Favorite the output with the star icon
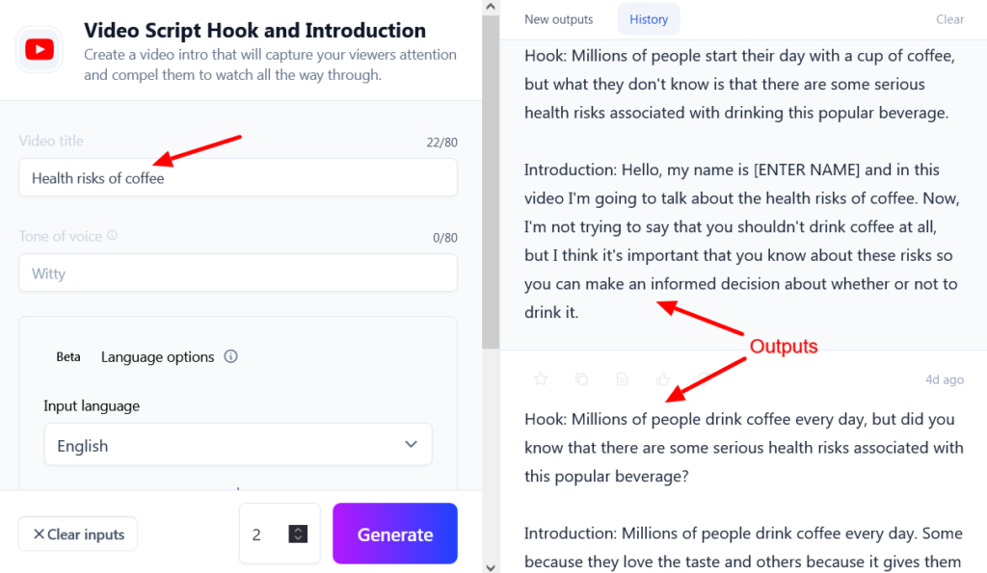This screenshot has width=987, height=573. [x=541, y=378]
